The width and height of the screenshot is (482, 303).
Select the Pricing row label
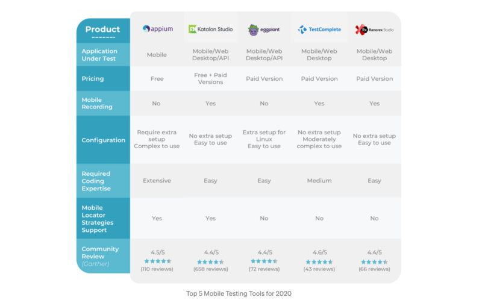[x=93, y=78]
